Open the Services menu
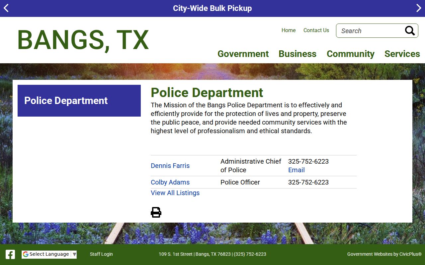This screenshot has height=265, width=425. [402, 54]
